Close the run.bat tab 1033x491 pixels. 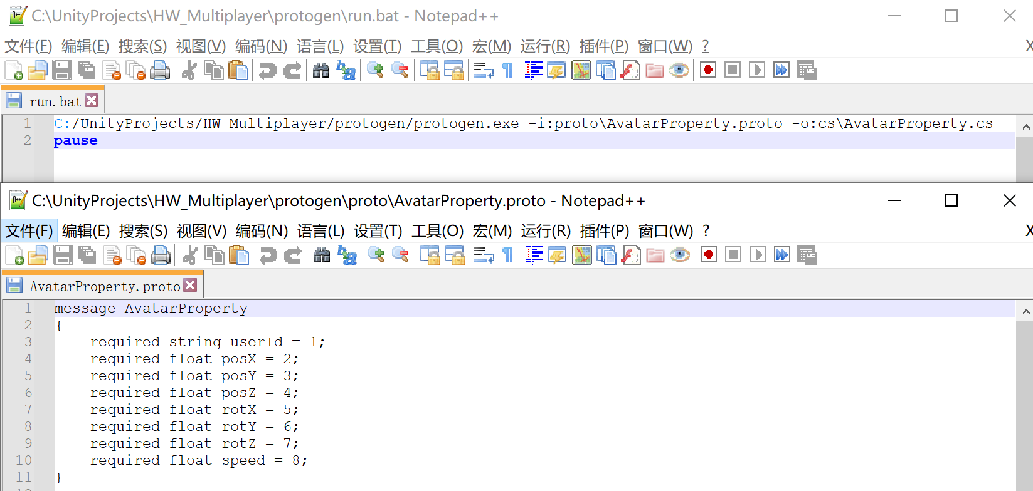[92, 101]
